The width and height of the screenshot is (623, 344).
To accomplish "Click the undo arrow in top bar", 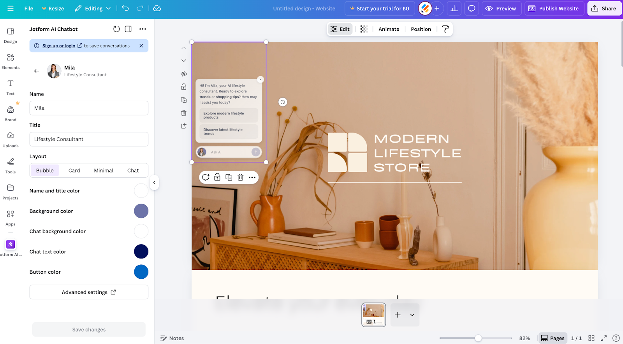I will click(125, 8).
